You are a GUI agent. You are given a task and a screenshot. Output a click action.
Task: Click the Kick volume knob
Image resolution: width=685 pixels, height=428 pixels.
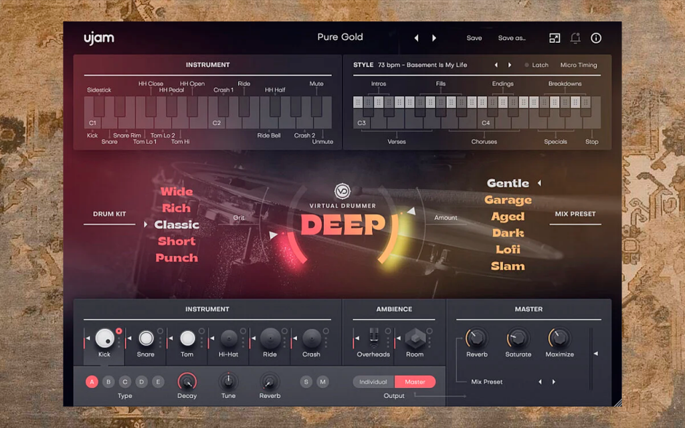(x=104, y=338)
